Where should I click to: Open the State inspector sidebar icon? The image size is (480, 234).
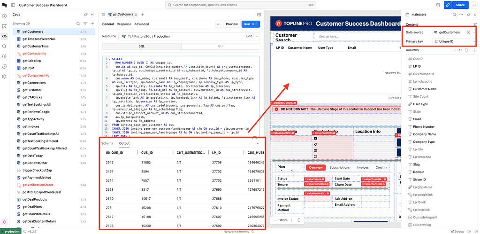(x=4, y=56)
